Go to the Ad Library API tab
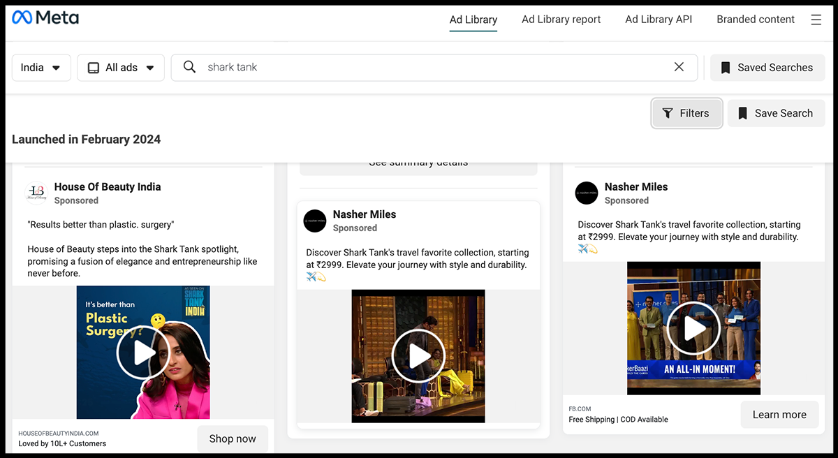Viewport: 838px width, 458px height. 659,20
